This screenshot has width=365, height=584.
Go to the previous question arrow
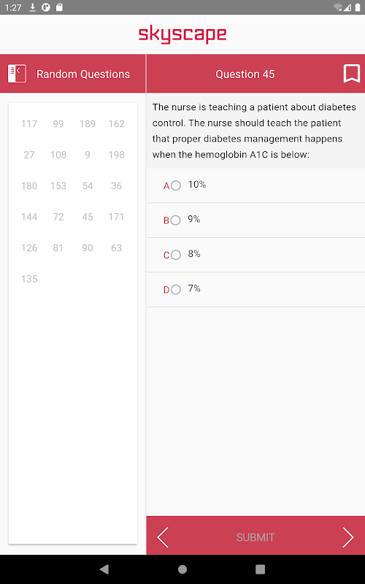pyautogui.click(x=163, y=537)
